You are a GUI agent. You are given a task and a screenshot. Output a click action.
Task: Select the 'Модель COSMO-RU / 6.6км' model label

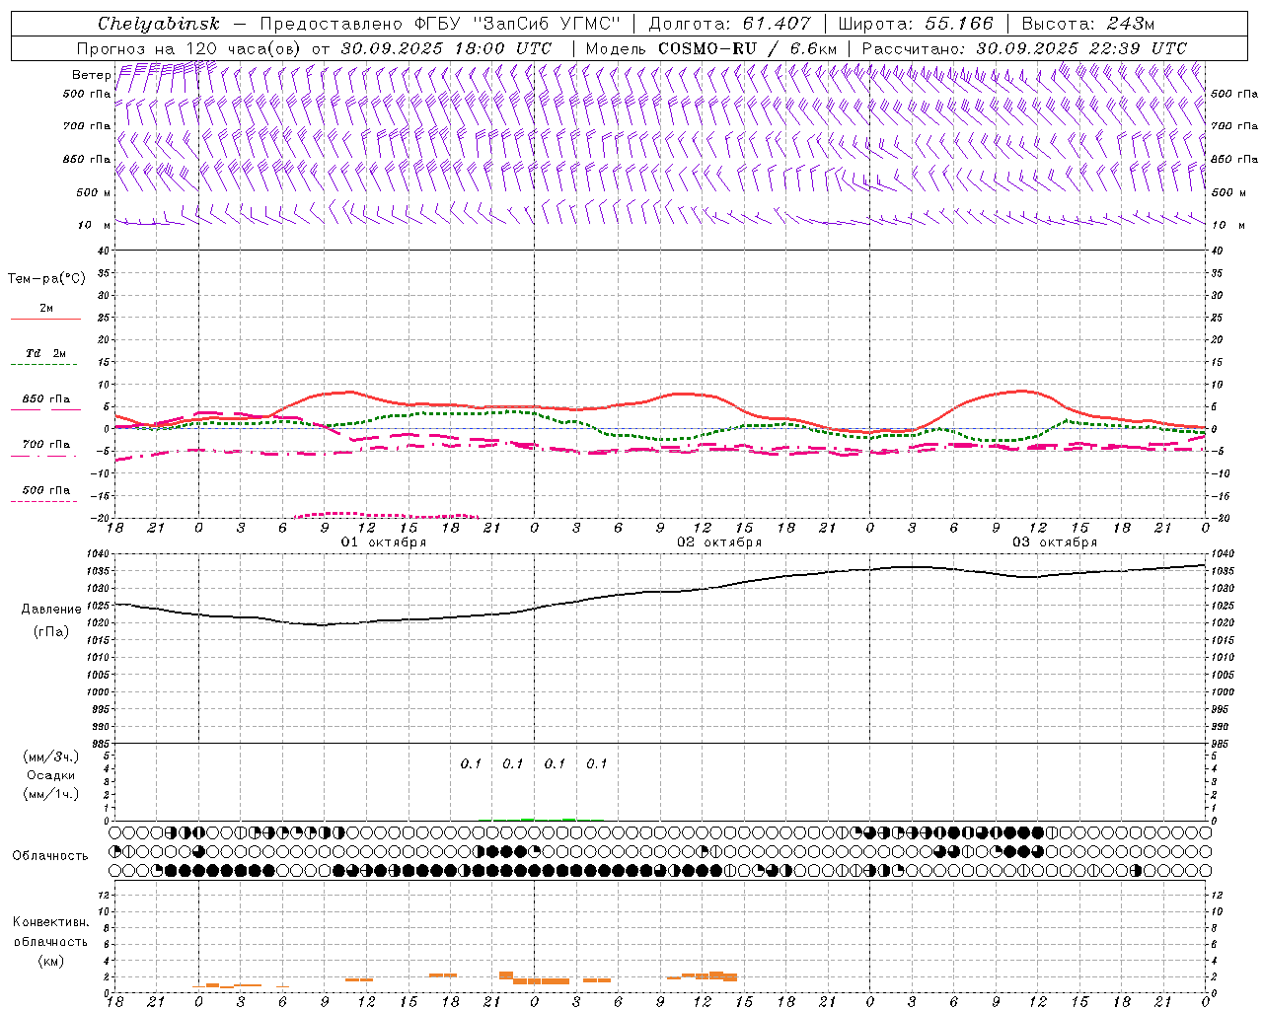[710, 48]
